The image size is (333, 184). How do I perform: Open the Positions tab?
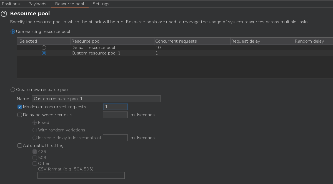point(11,4)
